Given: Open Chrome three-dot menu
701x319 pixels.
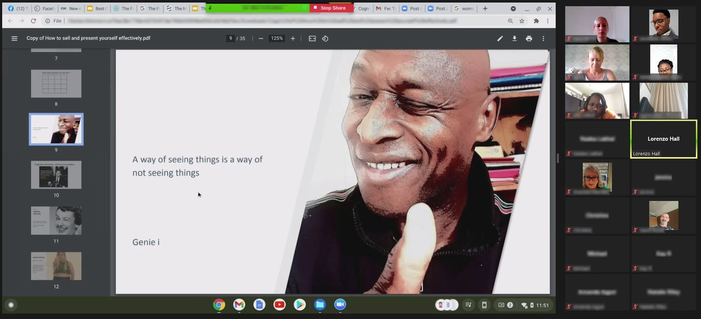Looking at the screenshot, I should tap(548, 20).
